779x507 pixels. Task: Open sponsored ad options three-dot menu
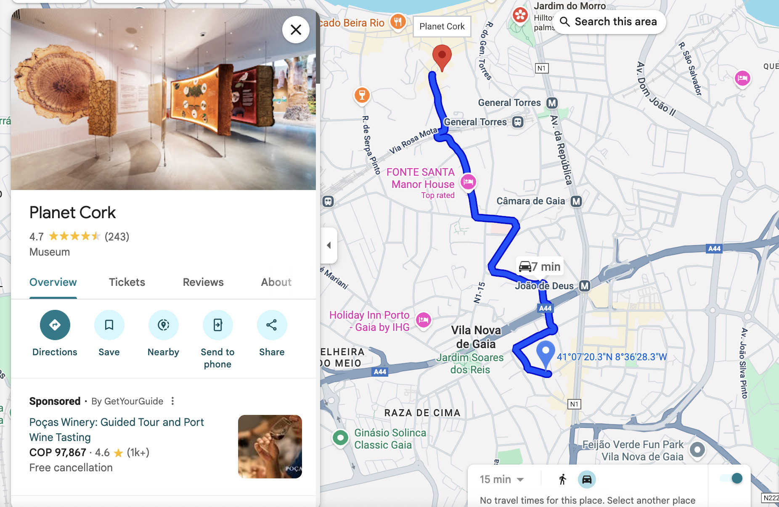(x=172, y=401)
